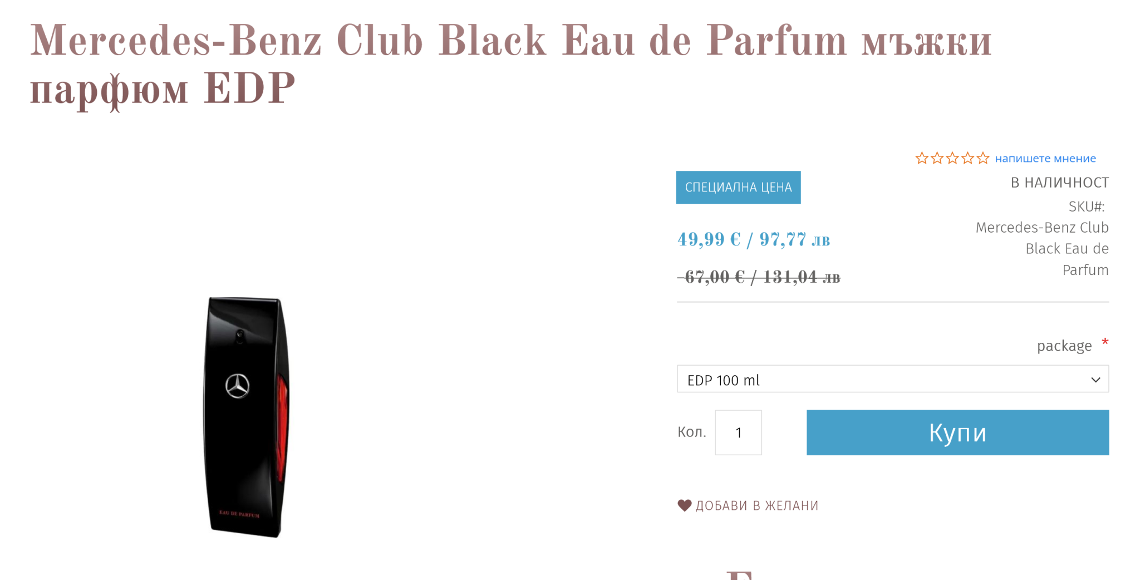
Task: Focus the Кол. quantity input field
Action: [x=738, y=432]
